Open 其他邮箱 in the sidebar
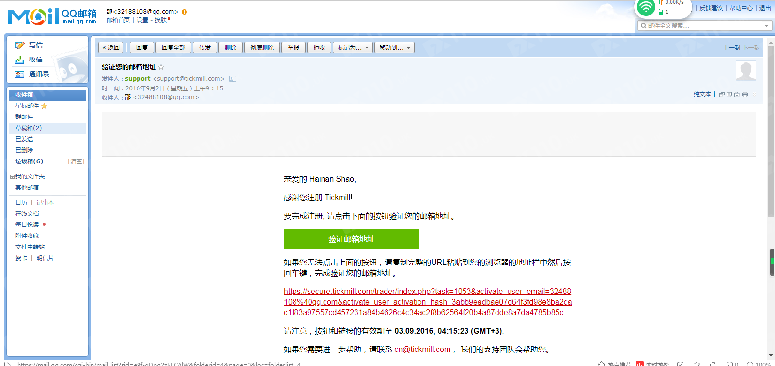Viewport: 775px width, 366px height. 27,188
